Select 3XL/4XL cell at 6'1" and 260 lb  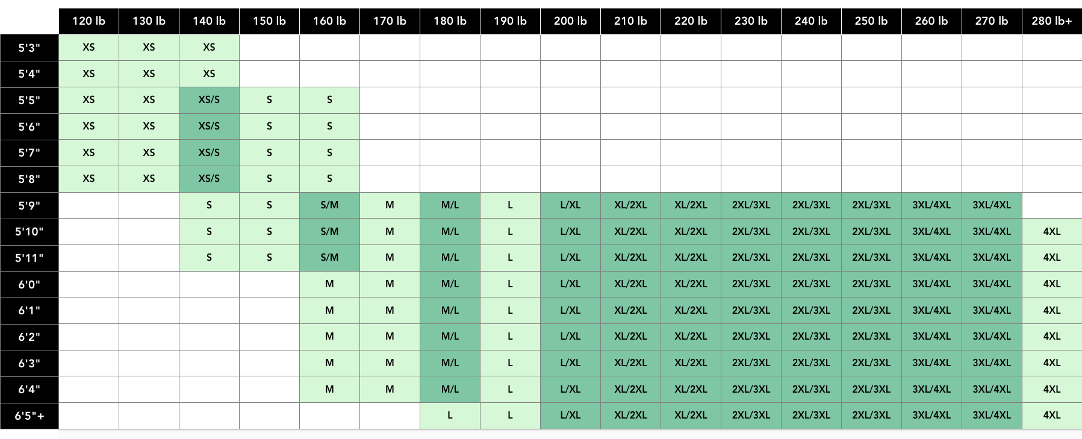[931, 310]
